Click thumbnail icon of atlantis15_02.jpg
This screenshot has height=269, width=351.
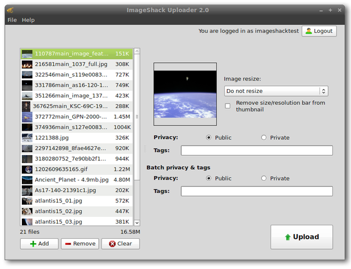[27, 211]
